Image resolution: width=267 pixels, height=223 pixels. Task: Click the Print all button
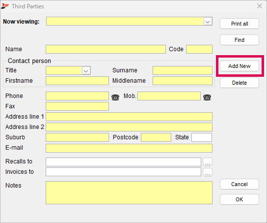click(x=239, y=24)
